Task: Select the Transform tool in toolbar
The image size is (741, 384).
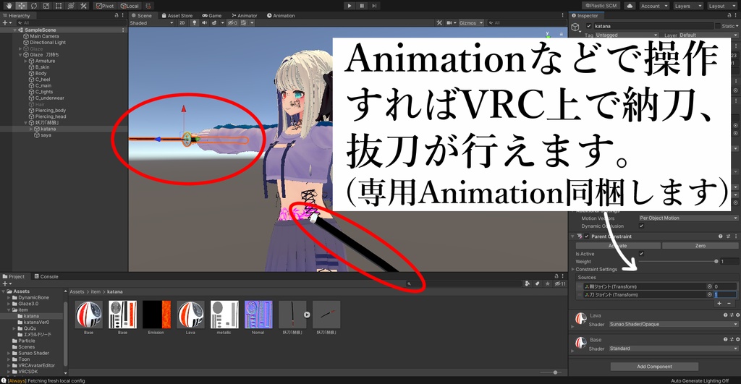Action: coord(71,6)
